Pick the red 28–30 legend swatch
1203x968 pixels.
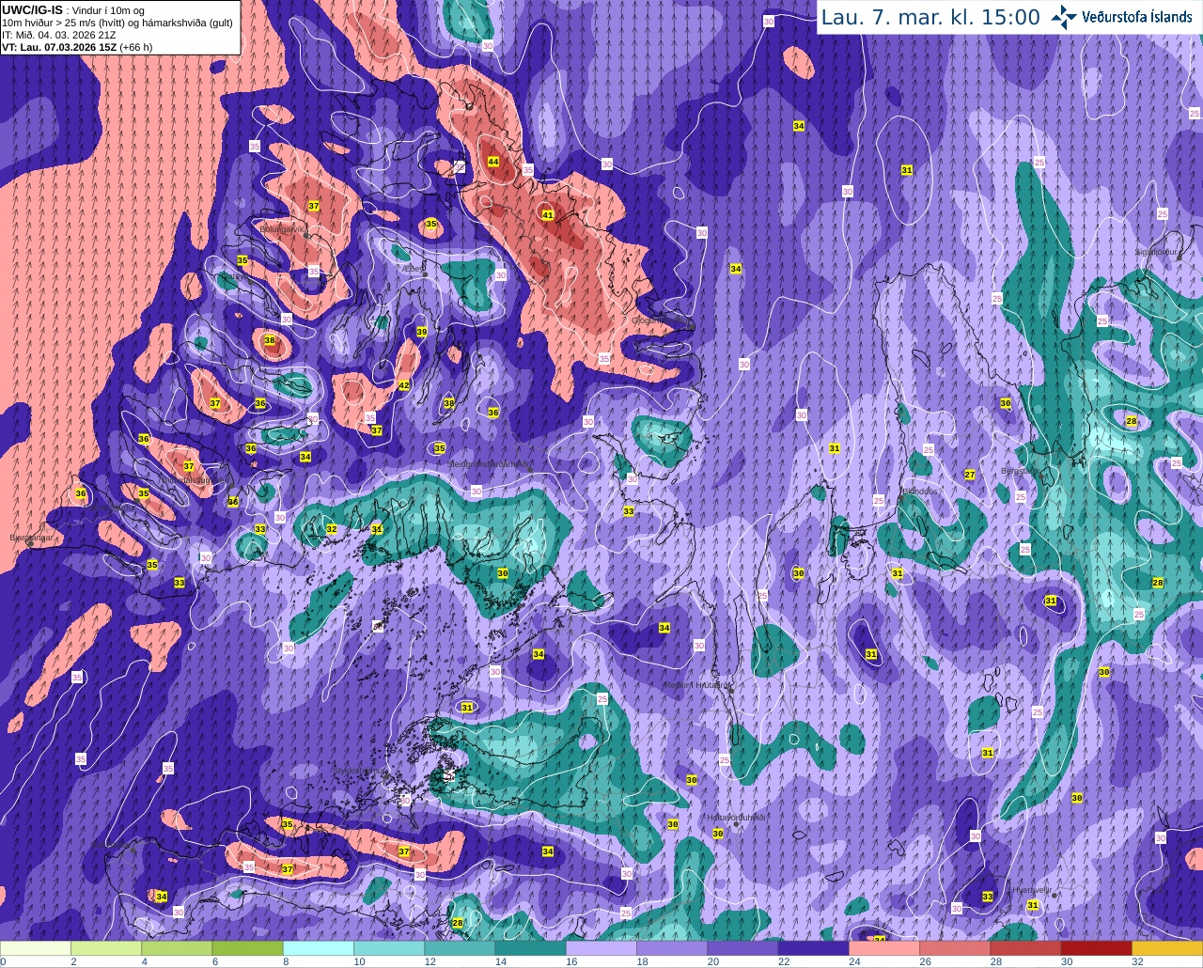point(1025,948)
